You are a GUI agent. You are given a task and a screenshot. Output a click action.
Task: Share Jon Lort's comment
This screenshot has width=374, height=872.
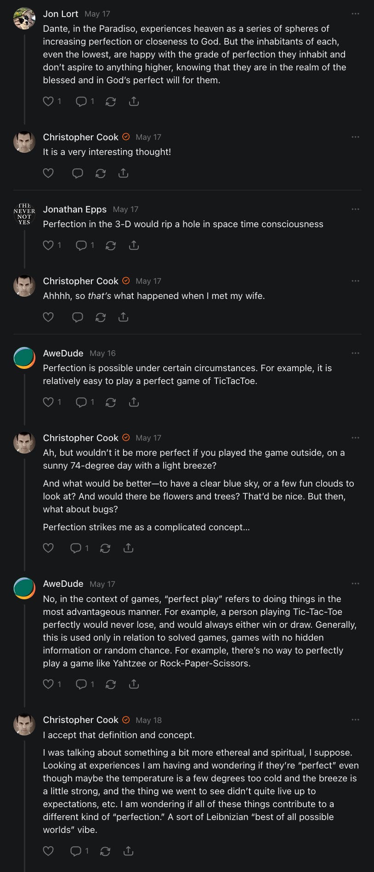pos(134,101)
